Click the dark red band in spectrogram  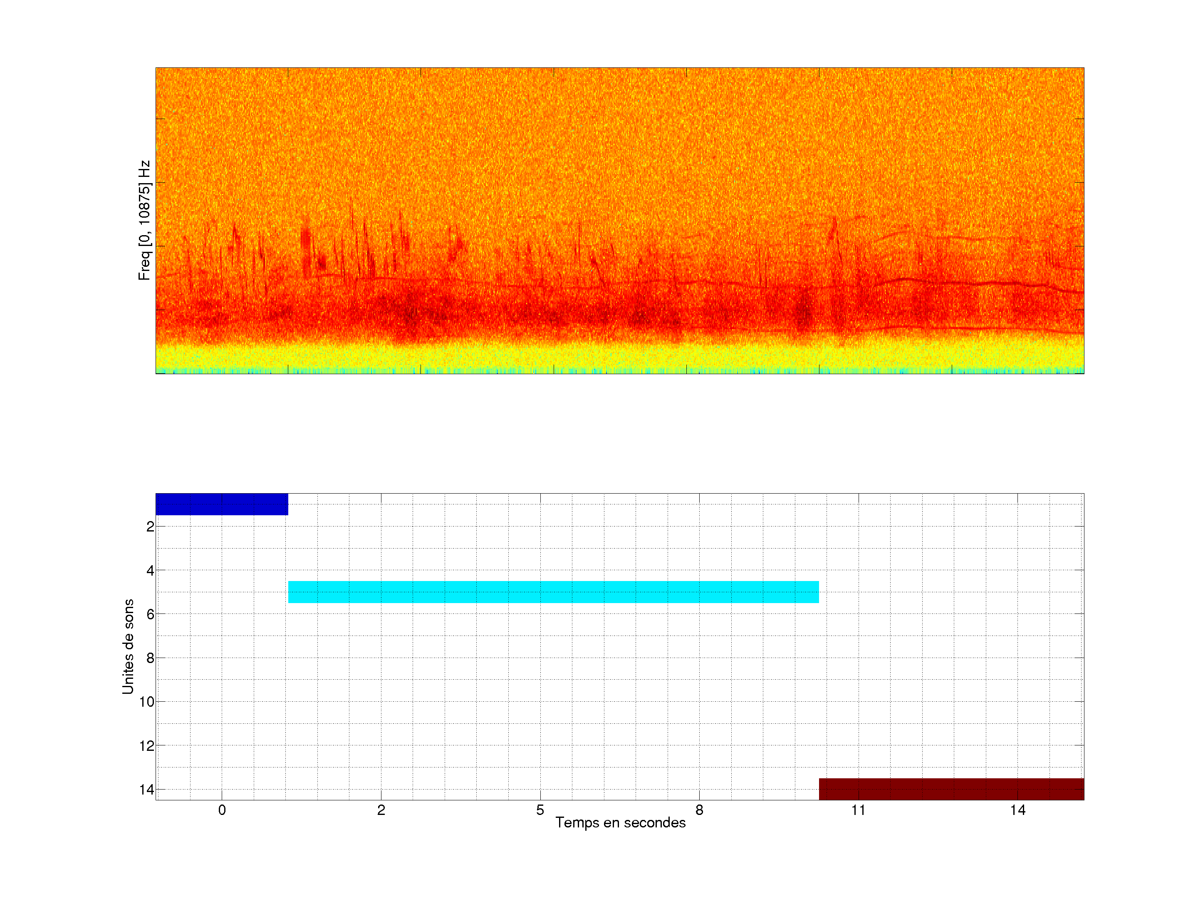pyautogui.click(x=619, y=314)
